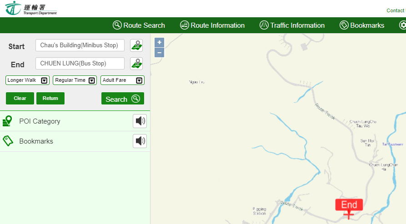
Task: Pick end location on map icon
Action: click(136, 64)
